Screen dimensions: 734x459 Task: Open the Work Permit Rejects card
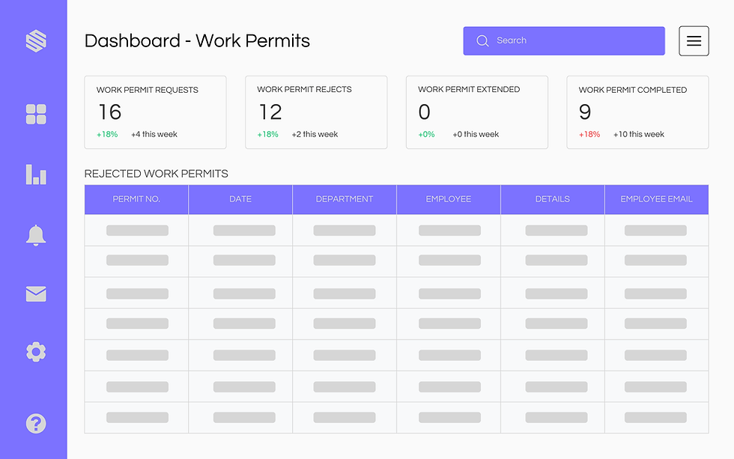point(316,112)
